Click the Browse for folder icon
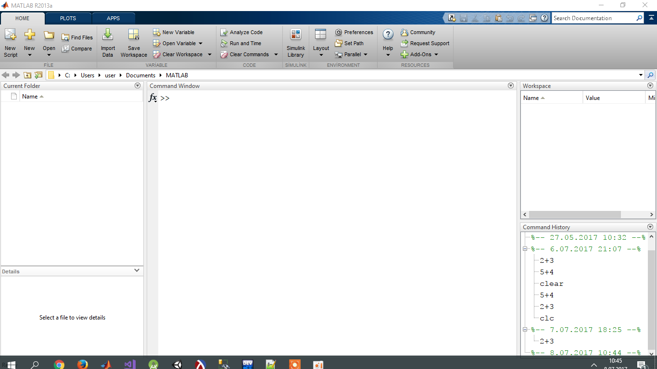Screen dimensions: 657x369 click(38, 75)
